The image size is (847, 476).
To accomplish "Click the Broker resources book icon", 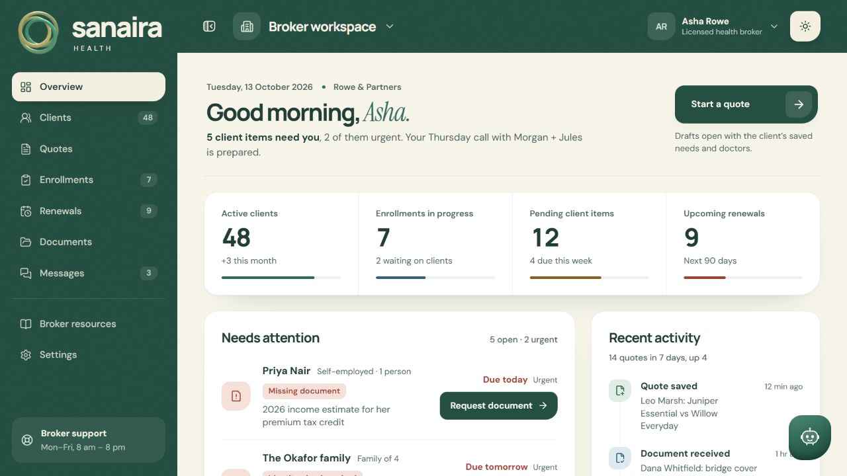I will coord(26,324).
